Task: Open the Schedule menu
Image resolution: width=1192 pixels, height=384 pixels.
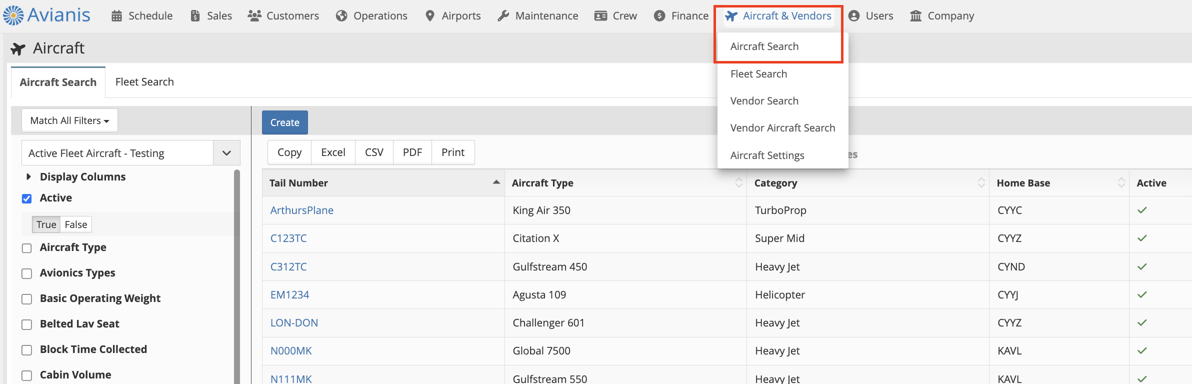Action: pyautogui.click(x=142, y=16)
